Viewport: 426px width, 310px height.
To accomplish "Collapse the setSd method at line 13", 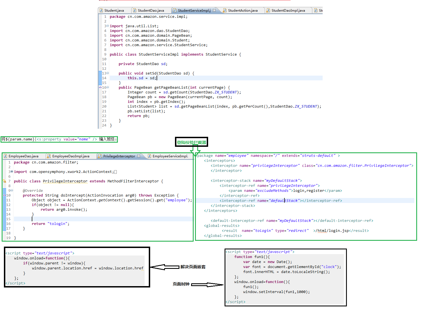I will (x=108, y=73).
